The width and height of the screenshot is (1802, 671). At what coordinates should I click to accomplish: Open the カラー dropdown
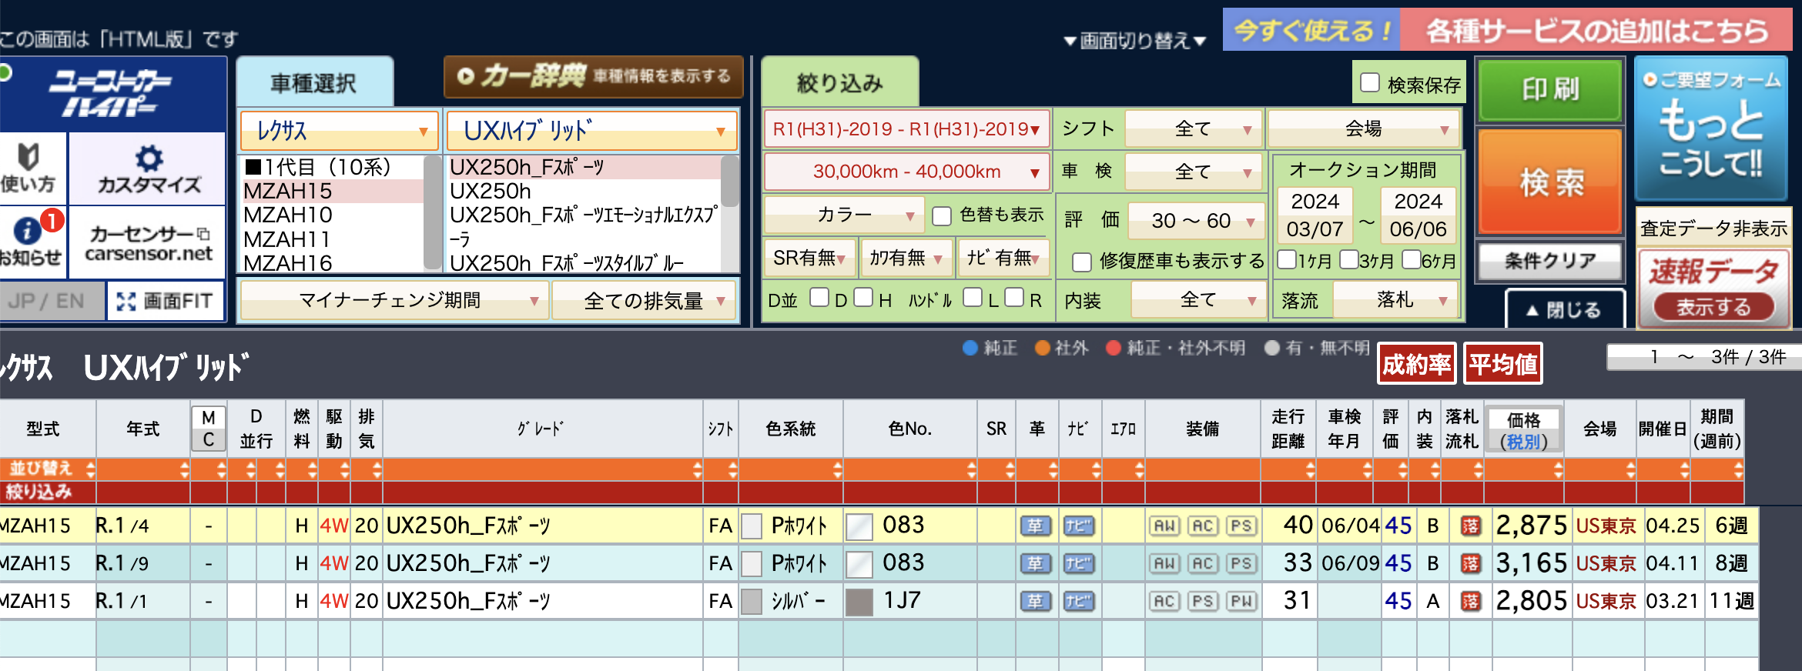point(843,215)
